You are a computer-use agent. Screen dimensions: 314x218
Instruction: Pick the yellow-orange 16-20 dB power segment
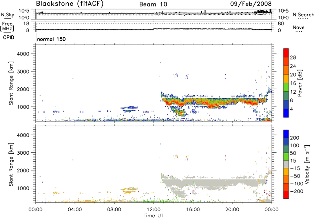[x=286, y=79]
